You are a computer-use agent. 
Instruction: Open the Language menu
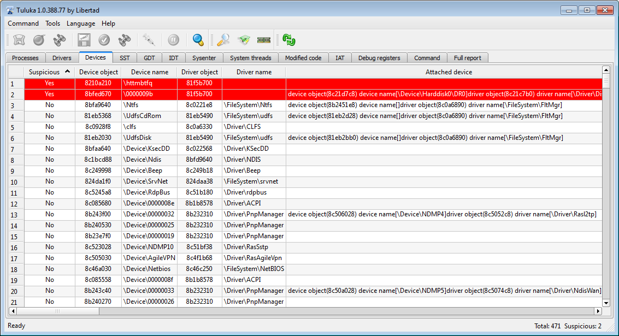[81, 23]
